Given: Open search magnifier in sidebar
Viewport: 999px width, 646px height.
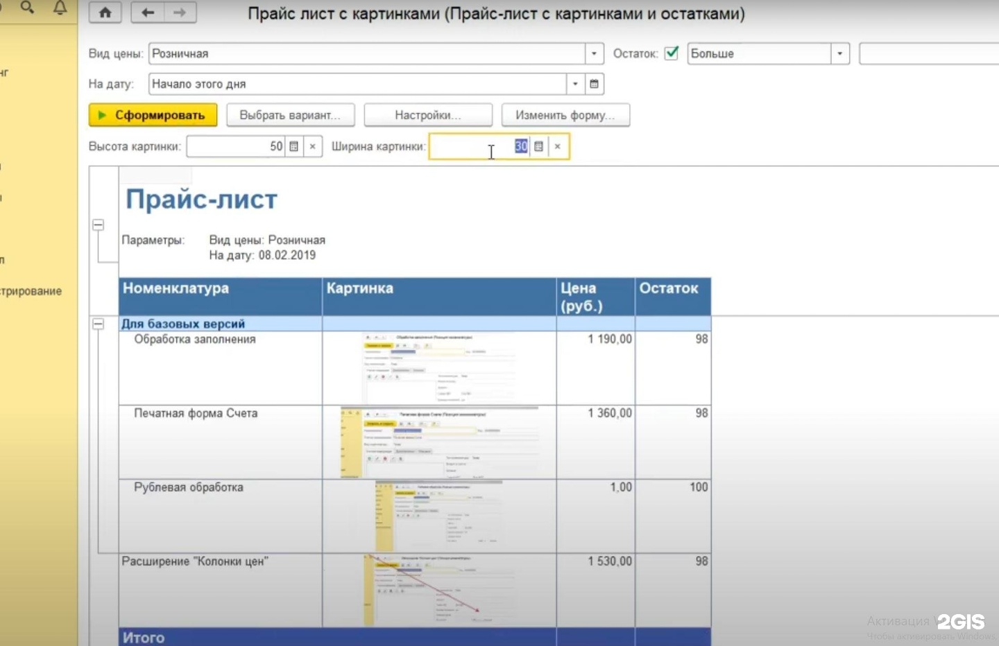Looking at the screenshot, I should coord(27,8).
